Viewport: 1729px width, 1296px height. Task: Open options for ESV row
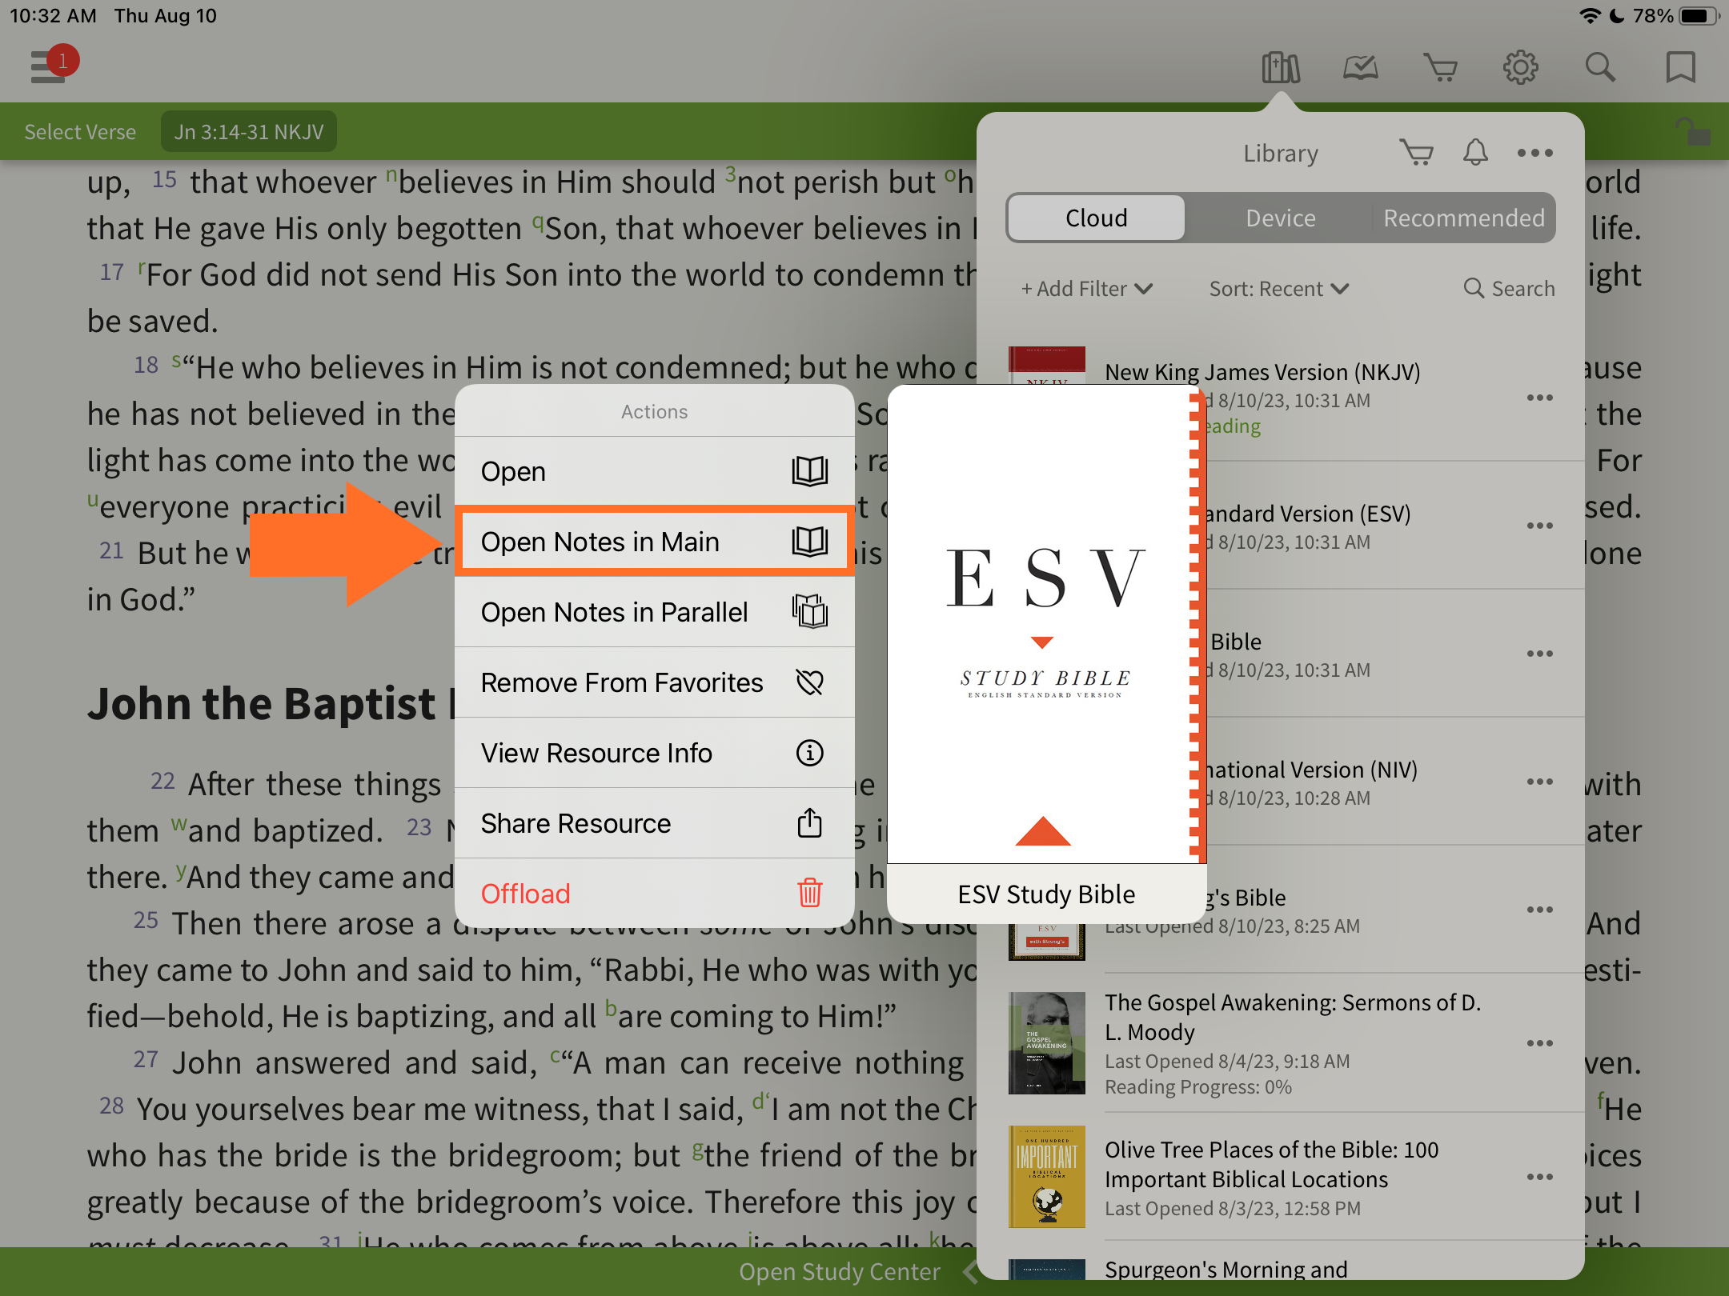(1539, 526)
